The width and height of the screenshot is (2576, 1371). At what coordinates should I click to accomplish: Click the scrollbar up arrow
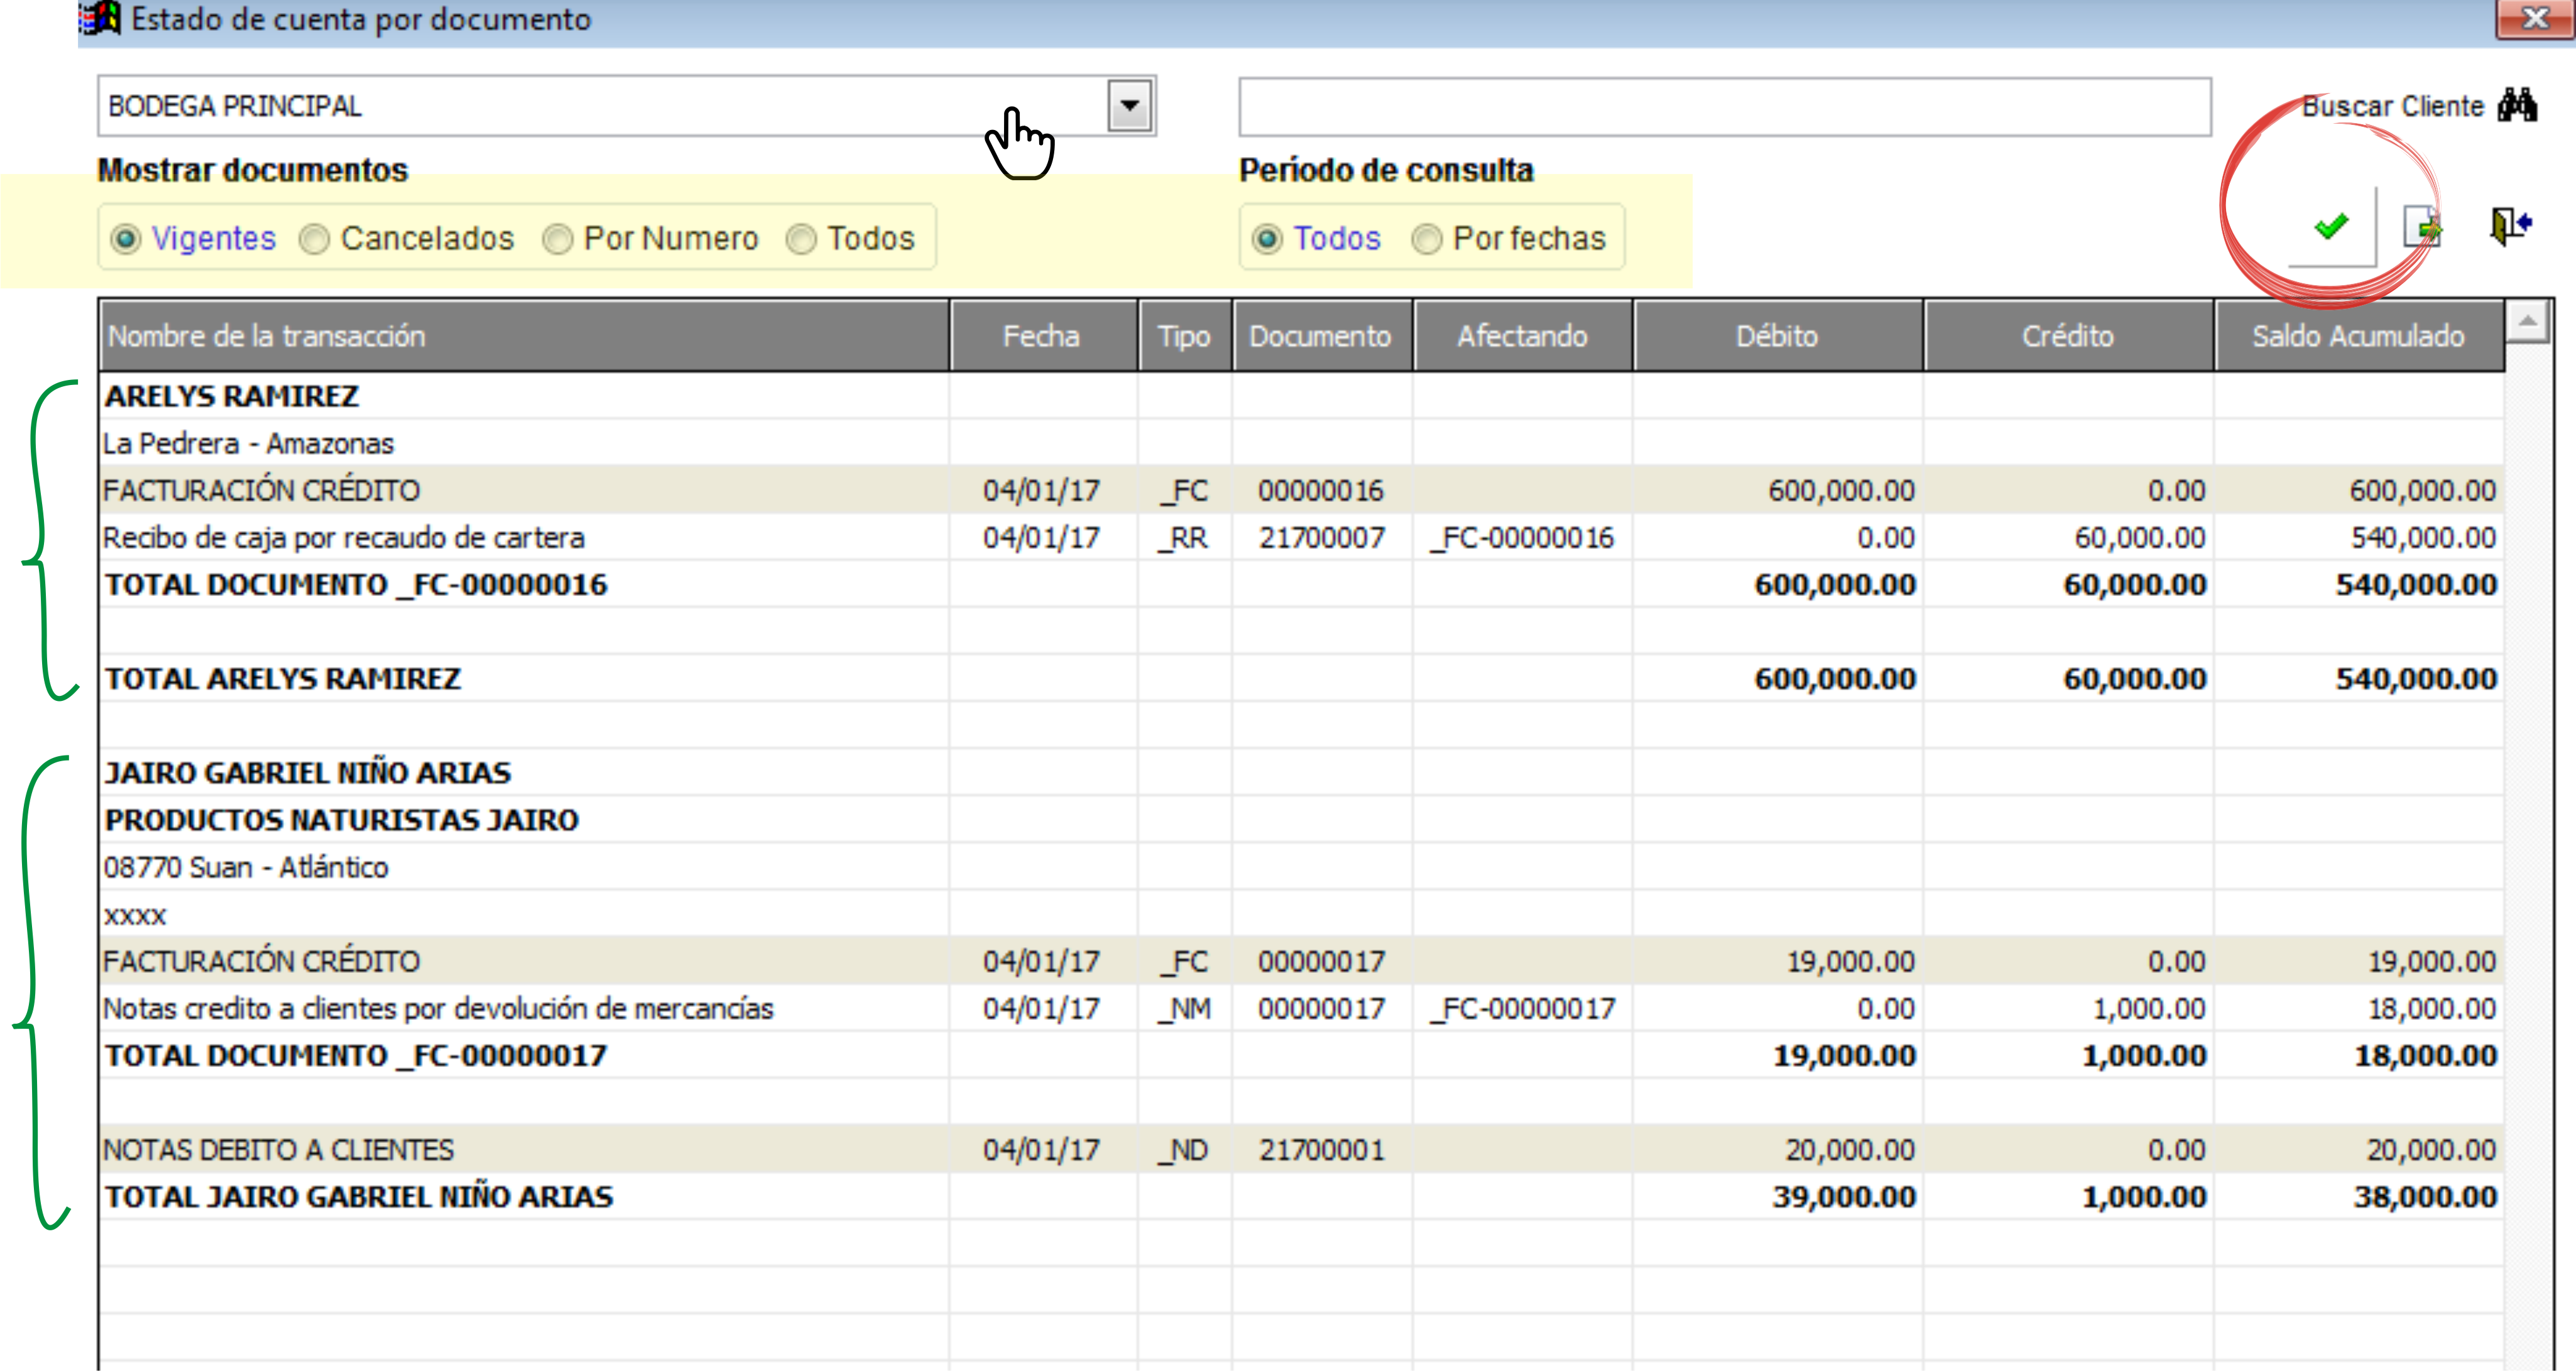tap(2528, 321)
